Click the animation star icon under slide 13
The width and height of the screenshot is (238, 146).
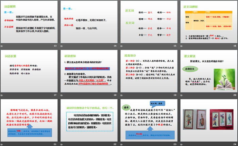click(x=2, y=46)
